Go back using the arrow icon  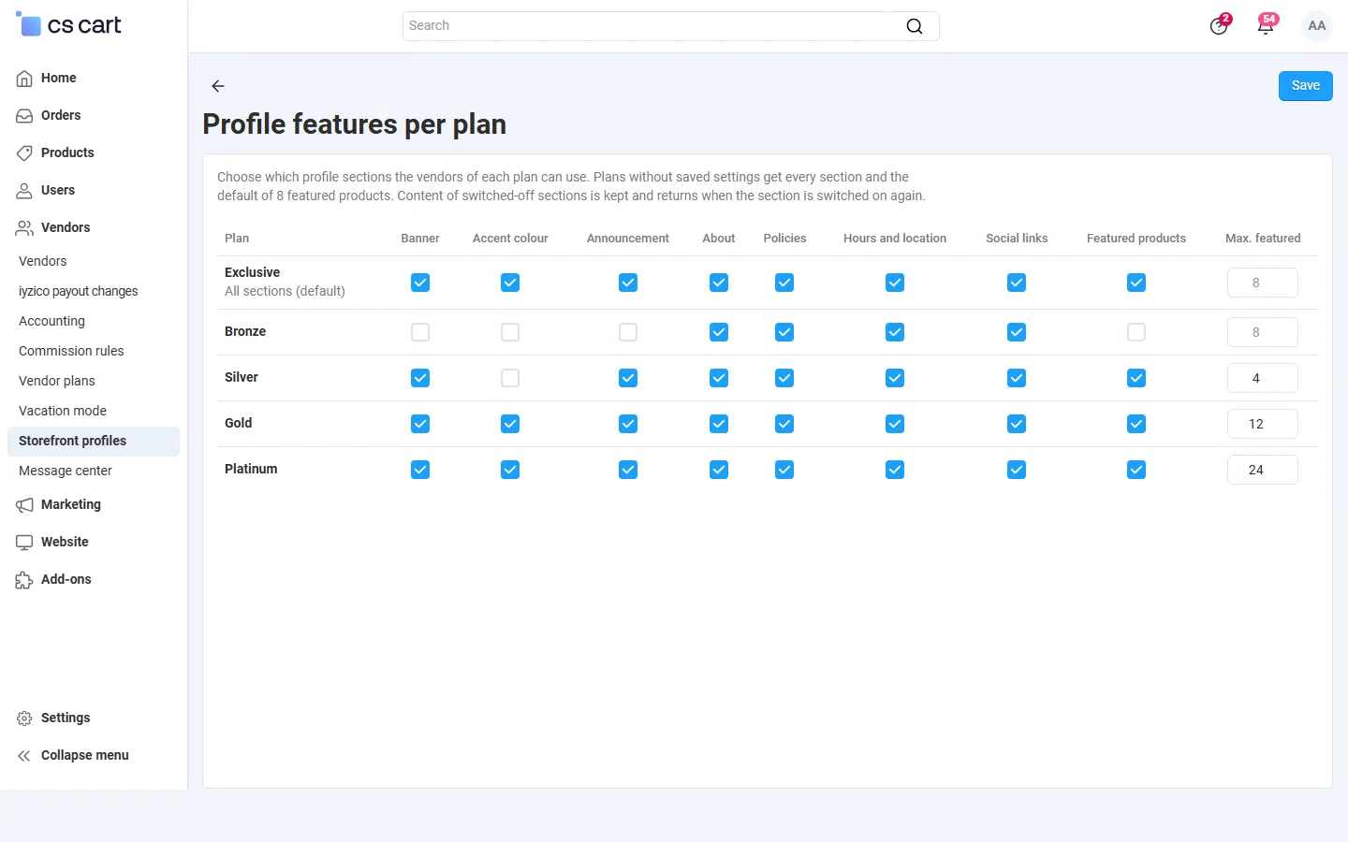pos(218,86)
